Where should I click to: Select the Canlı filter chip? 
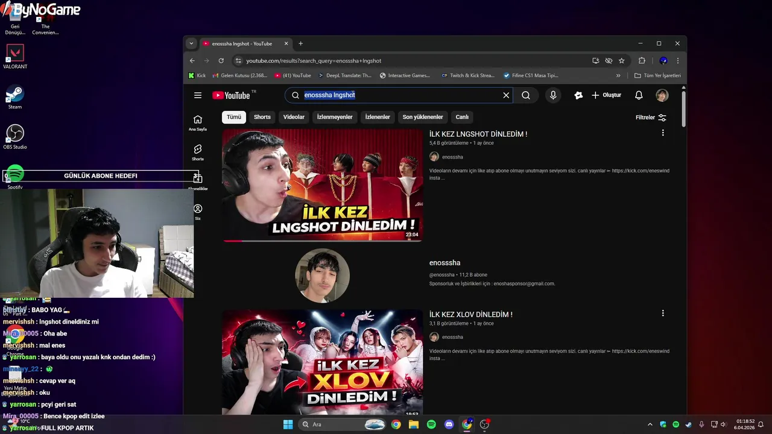point(462,117)
